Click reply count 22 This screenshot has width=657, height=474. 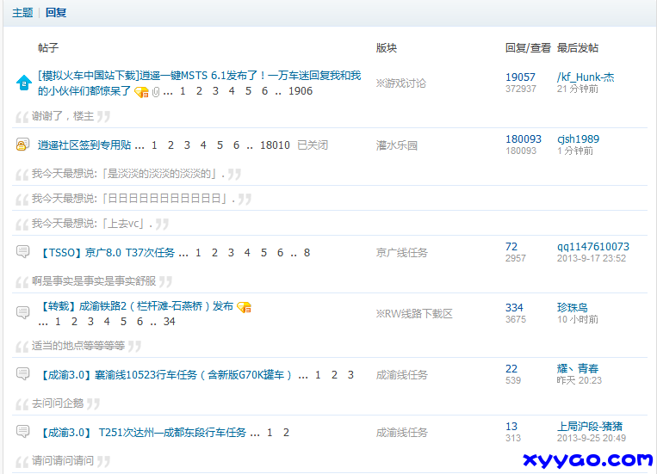(511, 368)
